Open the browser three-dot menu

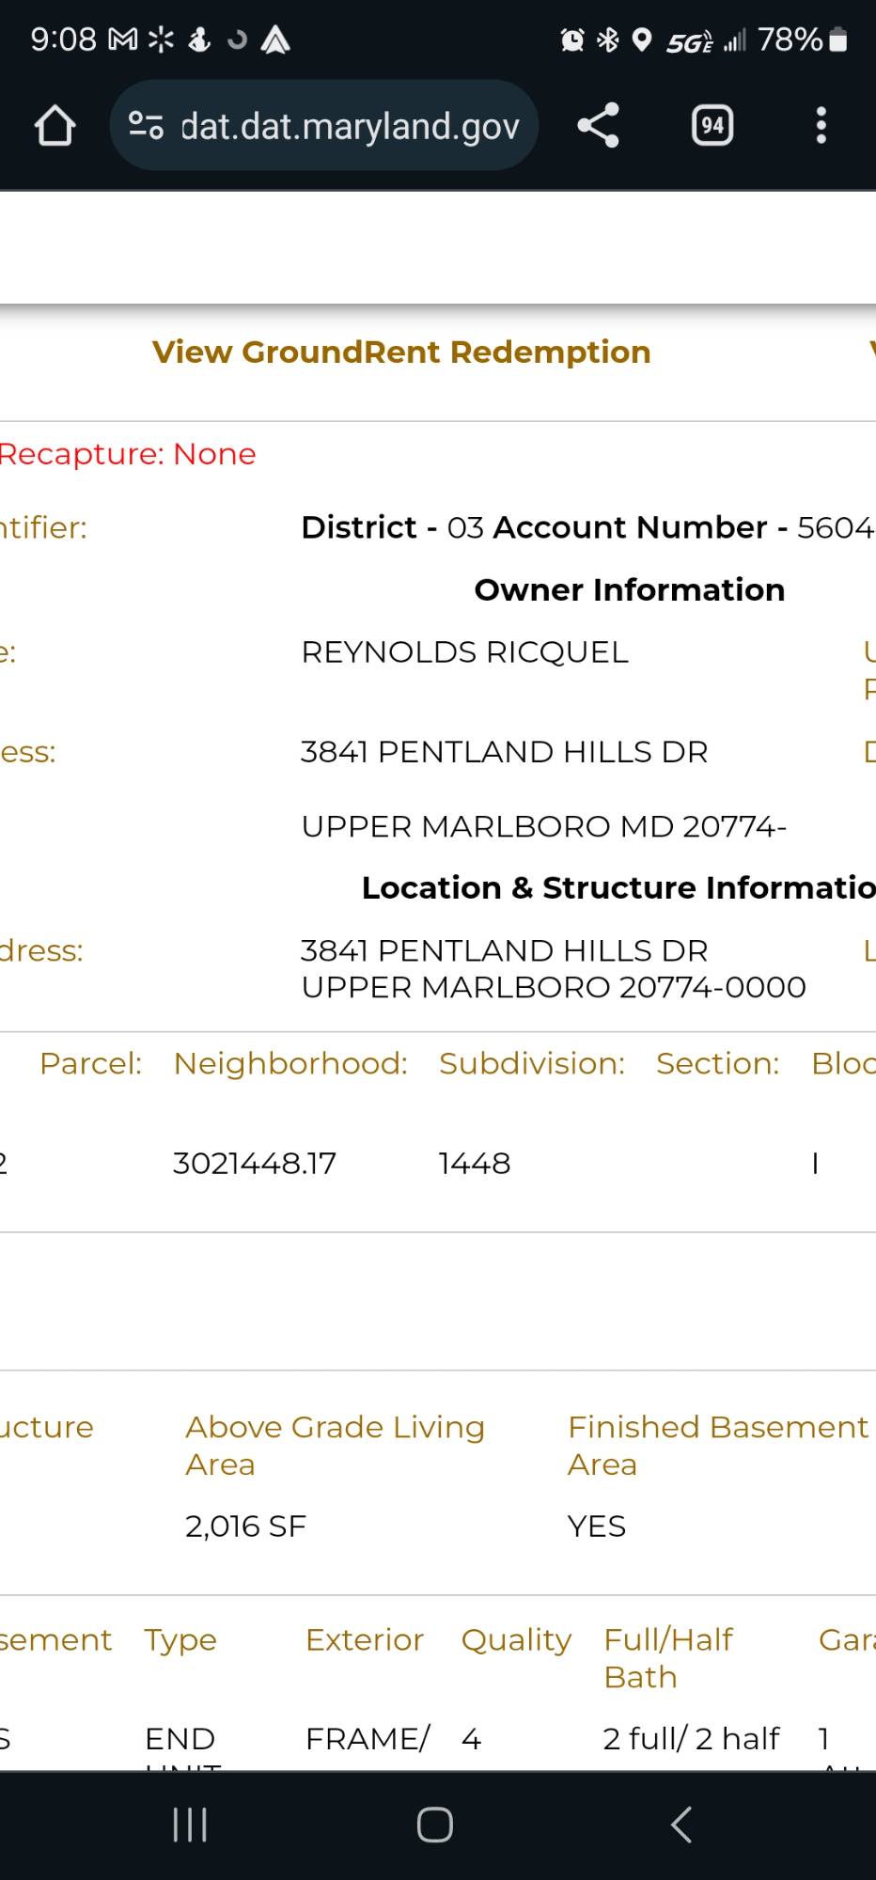821,126
